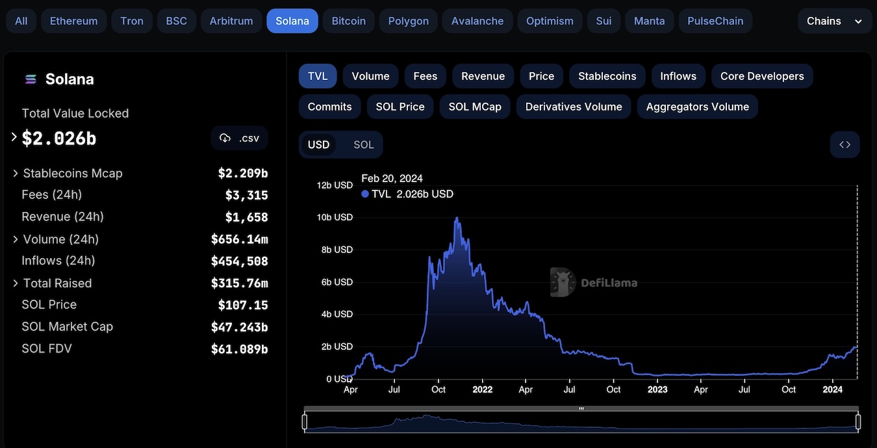Click the Total Raised value $315.76m
877x448 pixels.
click(x=240, y=283)
